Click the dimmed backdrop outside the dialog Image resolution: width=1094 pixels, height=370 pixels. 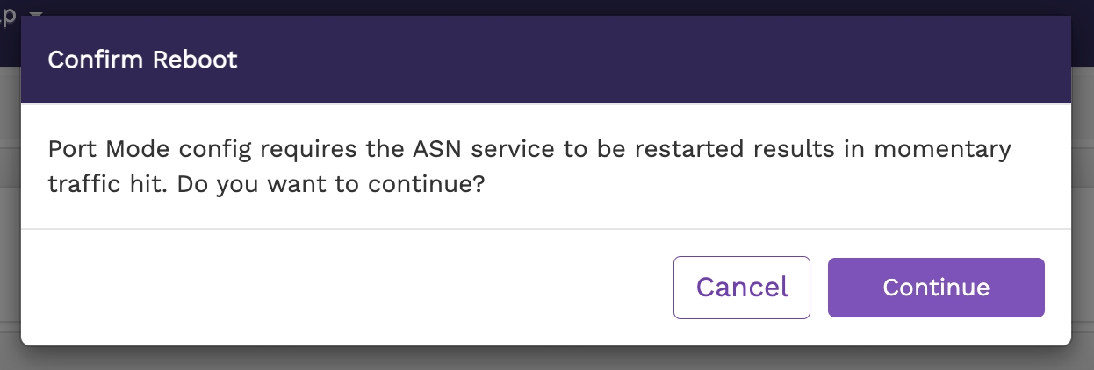[10, 219]
